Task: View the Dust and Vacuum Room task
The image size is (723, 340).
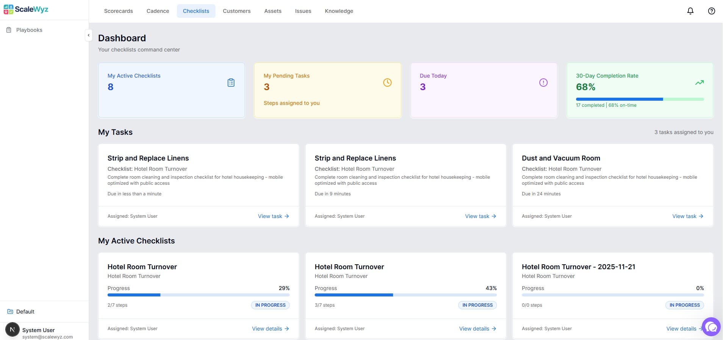Action: pos(688,216)
